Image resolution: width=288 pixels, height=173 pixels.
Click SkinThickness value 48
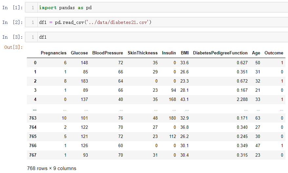pos(155,118)
